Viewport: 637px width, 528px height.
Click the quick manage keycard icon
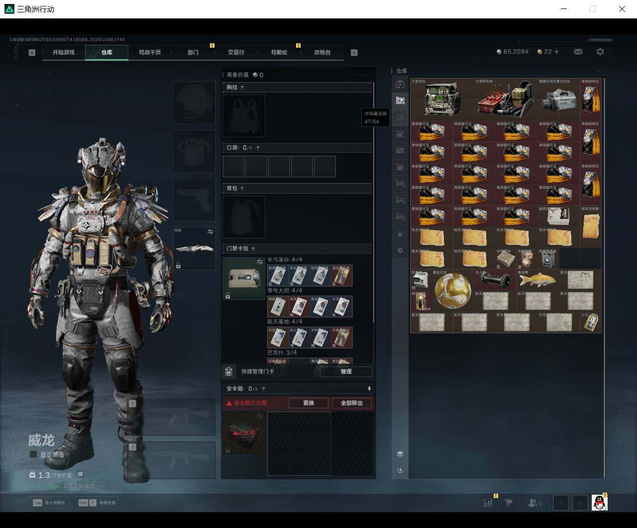(x=228, y=371)
